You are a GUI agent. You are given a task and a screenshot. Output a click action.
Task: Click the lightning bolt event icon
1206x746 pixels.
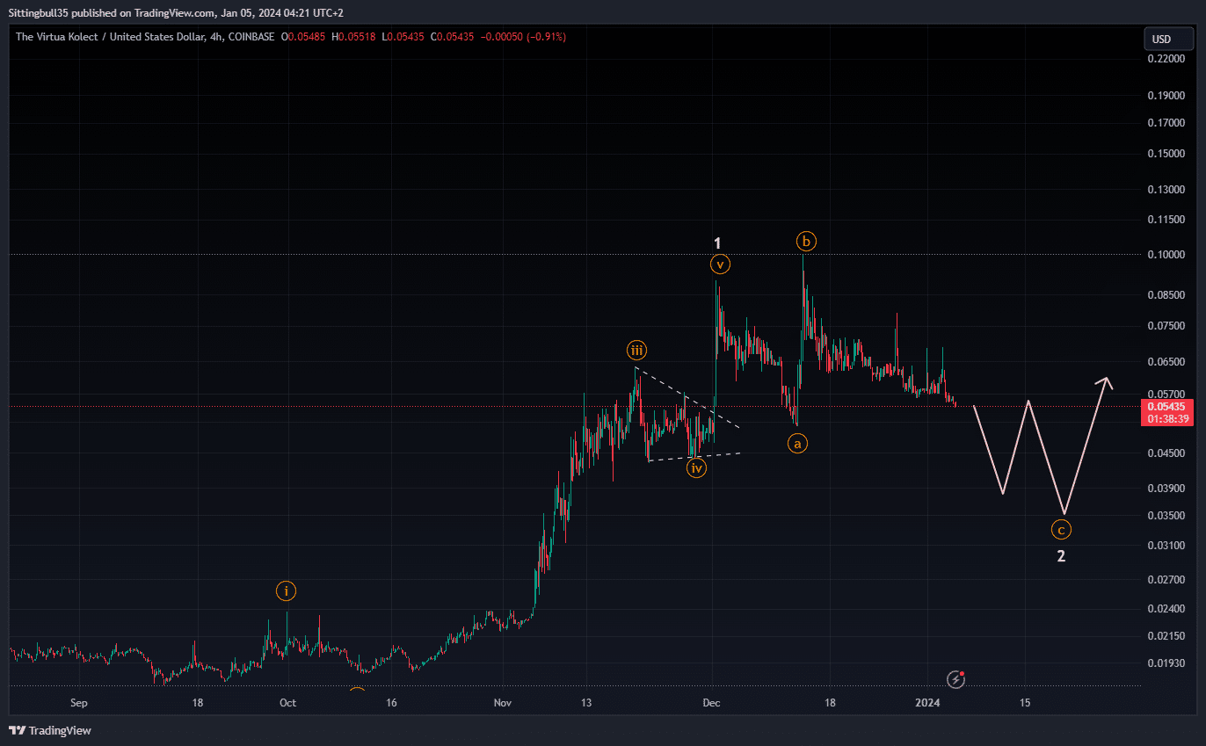[956, 679]
